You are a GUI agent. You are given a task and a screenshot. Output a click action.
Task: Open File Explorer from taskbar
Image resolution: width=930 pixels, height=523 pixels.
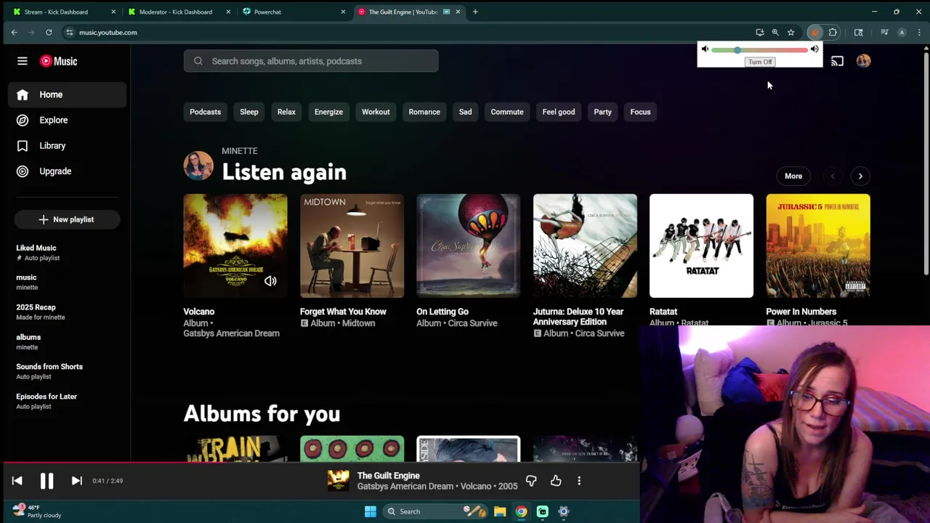click(500, 511)
